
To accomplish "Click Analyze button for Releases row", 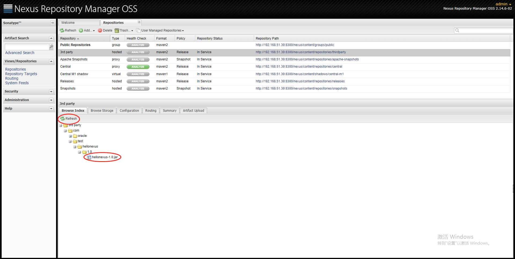I will click(138, 81).
